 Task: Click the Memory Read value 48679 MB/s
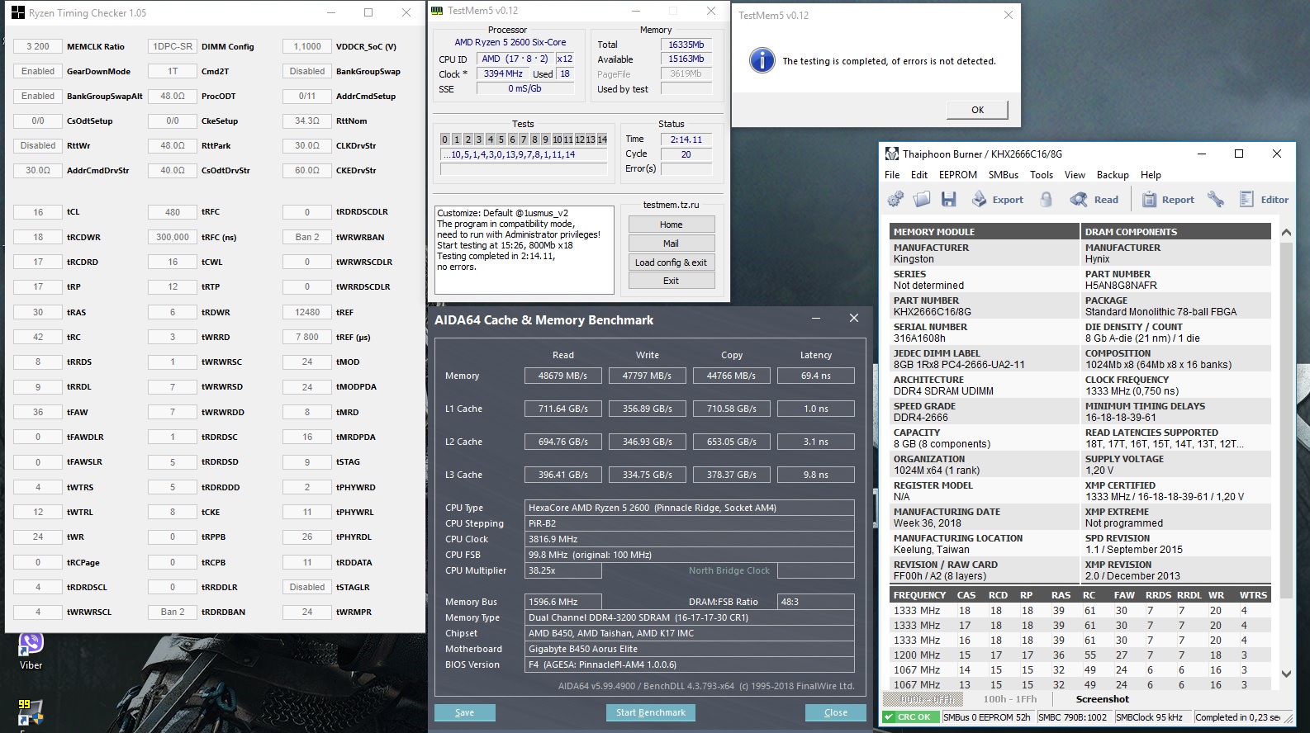(563, 376)
